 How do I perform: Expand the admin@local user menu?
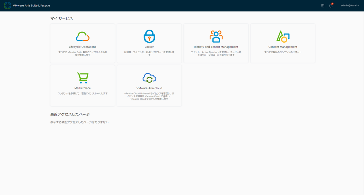point(350,5)
